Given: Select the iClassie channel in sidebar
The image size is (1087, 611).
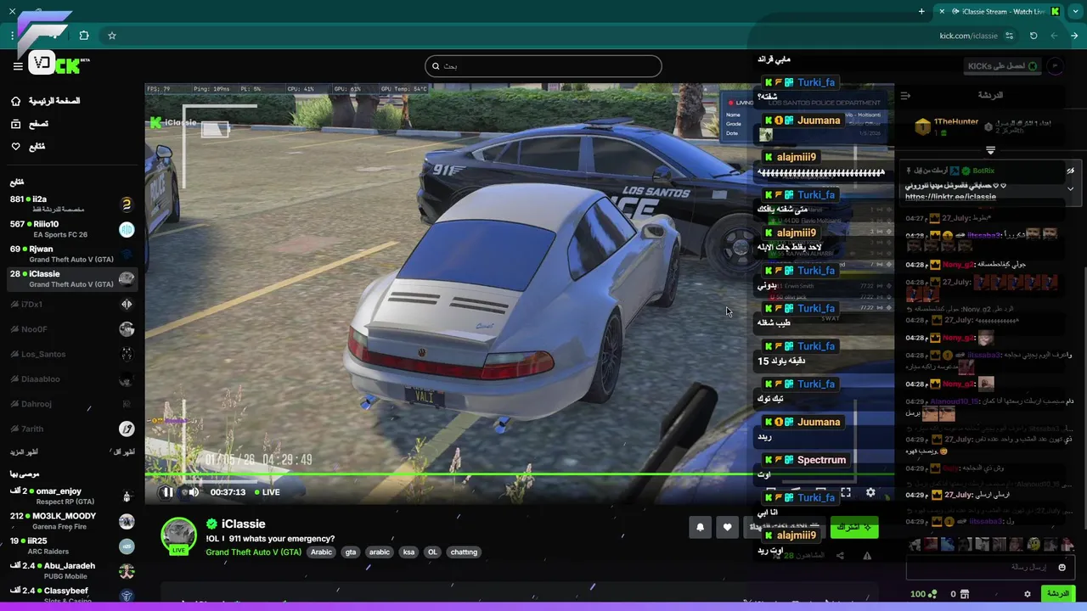Looking at the screenshot, I should [x=72, y=279].
